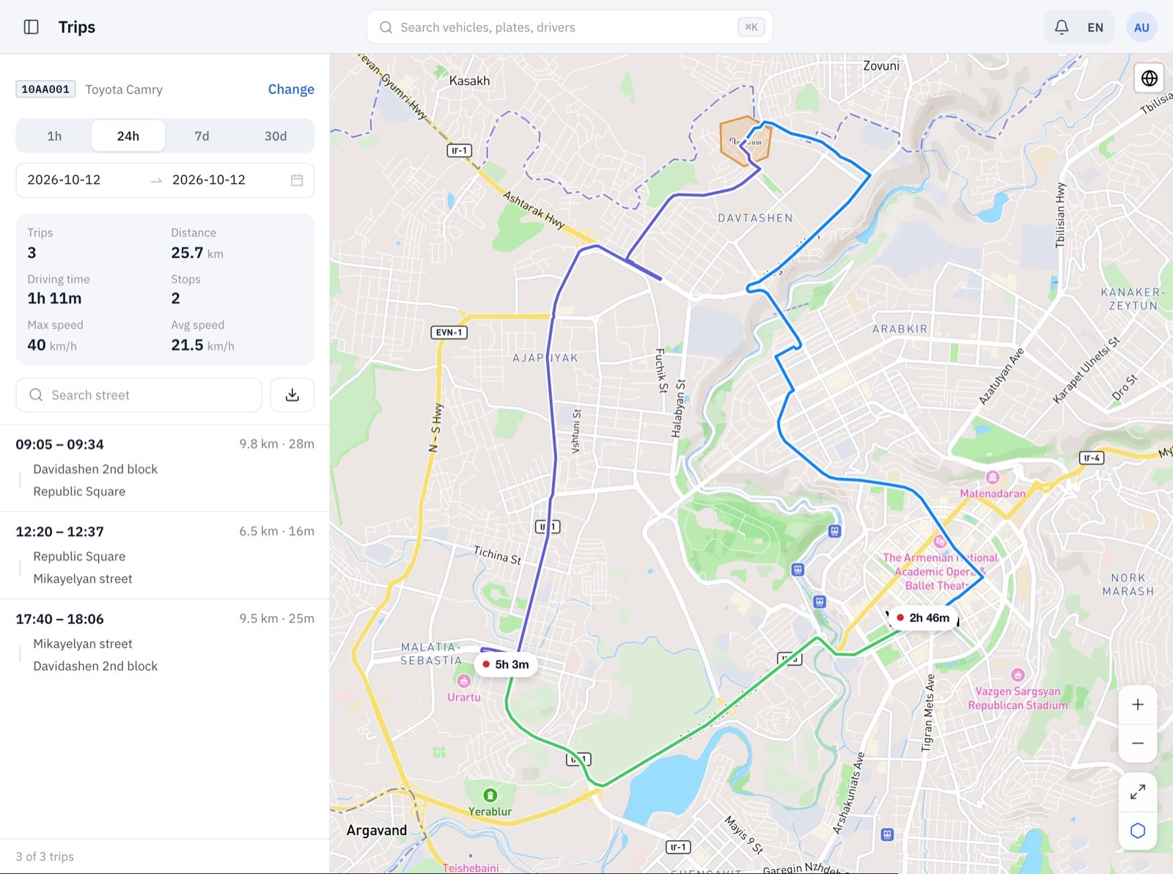
Task: Switch language with EN button
Action: (1095, 27)
